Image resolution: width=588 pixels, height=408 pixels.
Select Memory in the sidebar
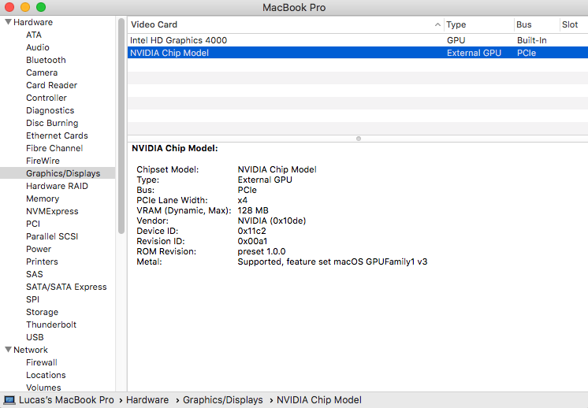[43, 198]
